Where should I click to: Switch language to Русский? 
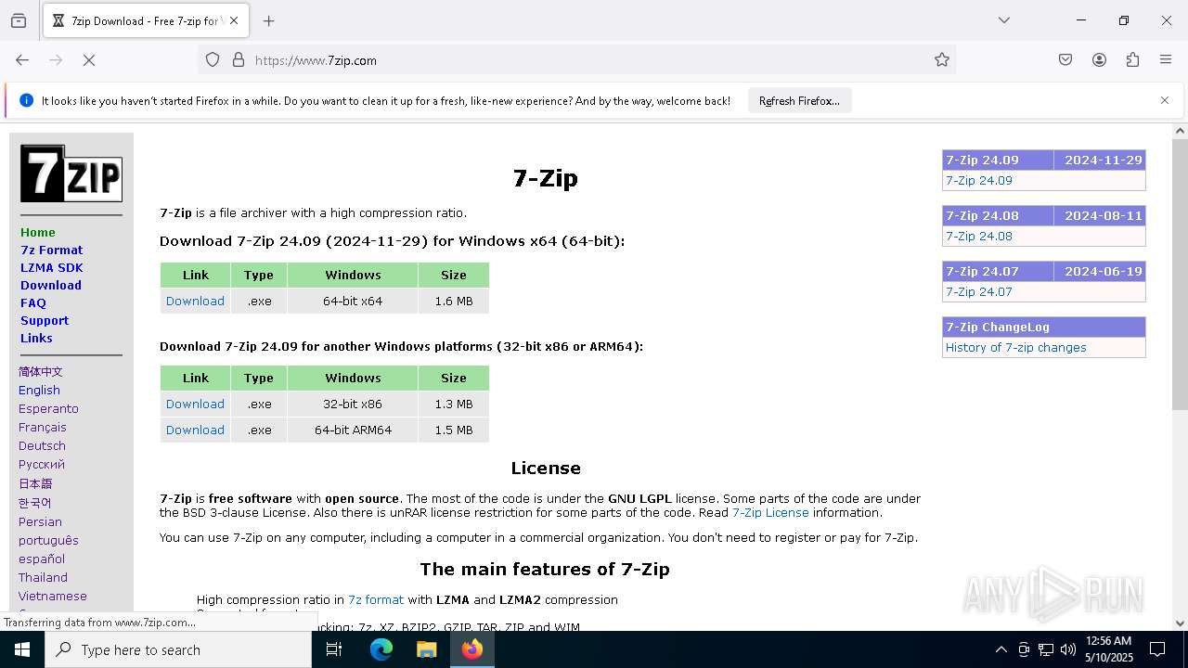[42, 464]
